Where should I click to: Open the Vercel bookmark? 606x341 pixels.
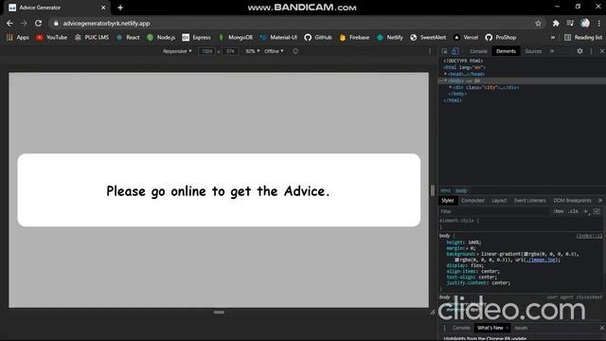pyautogui.click(x=466, y=38)
